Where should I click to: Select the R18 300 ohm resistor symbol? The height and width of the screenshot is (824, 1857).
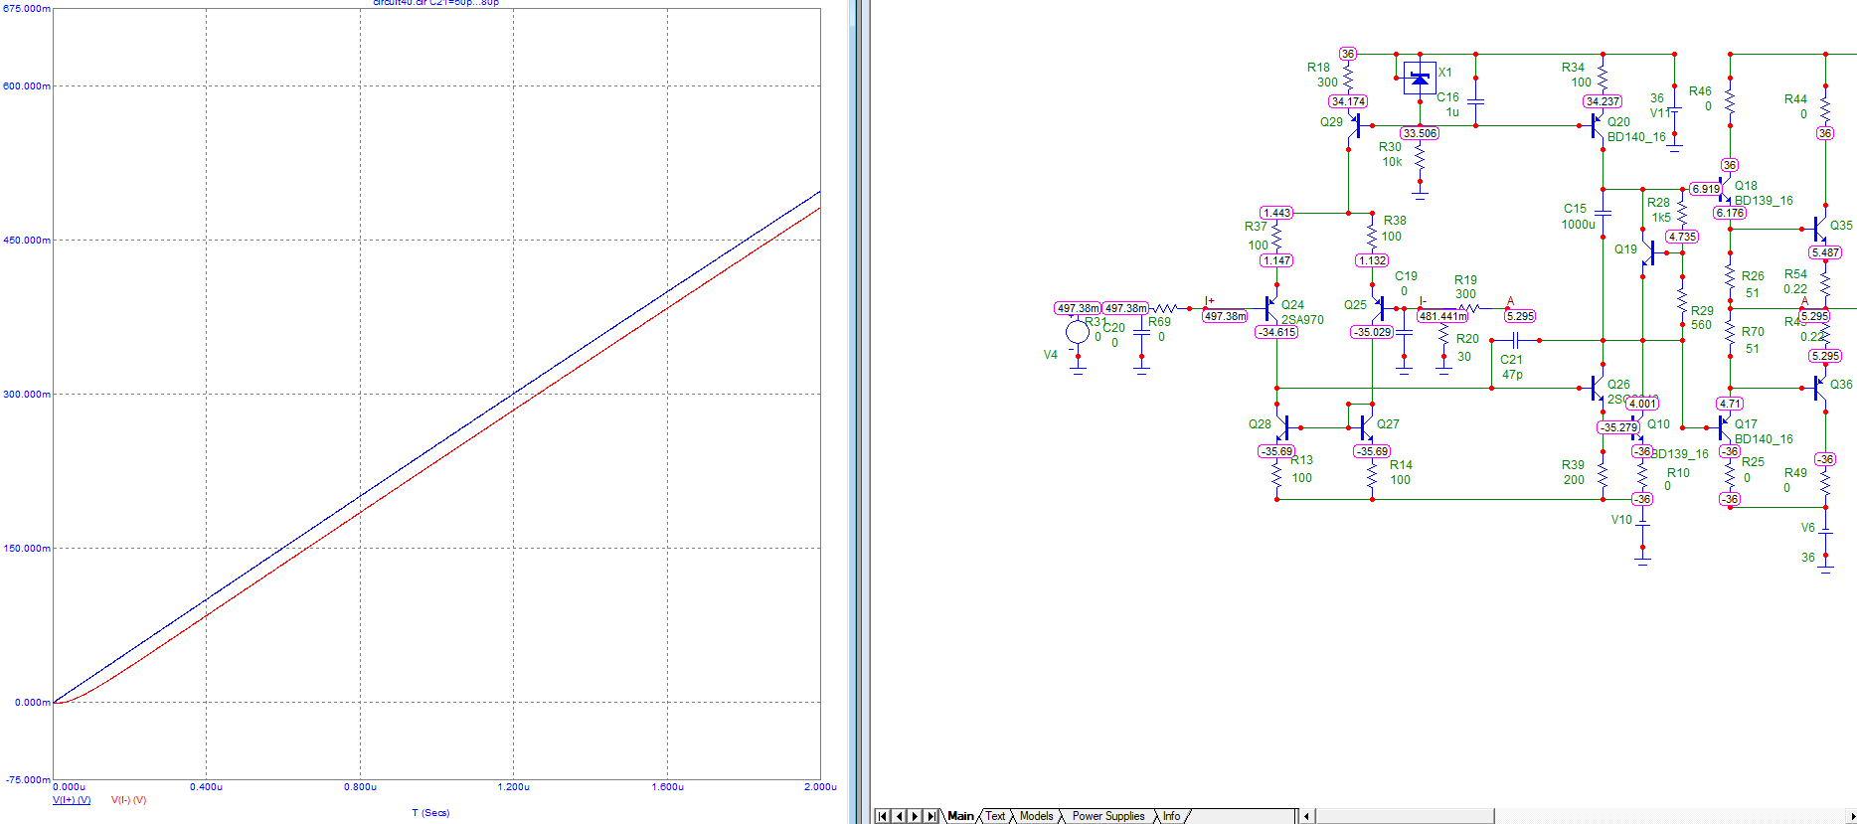point(1348,78)
